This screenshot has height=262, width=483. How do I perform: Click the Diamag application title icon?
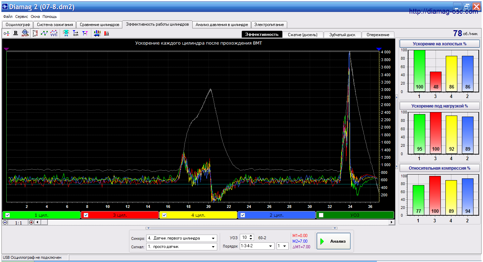5,7
